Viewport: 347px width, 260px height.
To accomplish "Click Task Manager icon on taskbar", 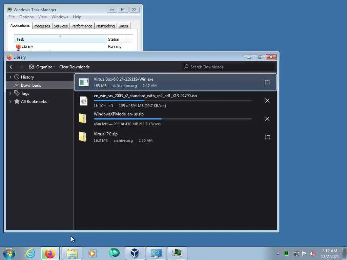I will [x=177, y=253].
